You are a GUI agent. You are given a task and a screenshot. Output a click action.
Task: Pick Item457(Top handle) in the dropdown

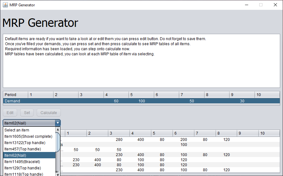(29, 149)
